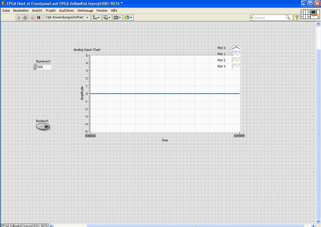
Task: Click the Numerisch value field showing 500
Action: (44, 67)
